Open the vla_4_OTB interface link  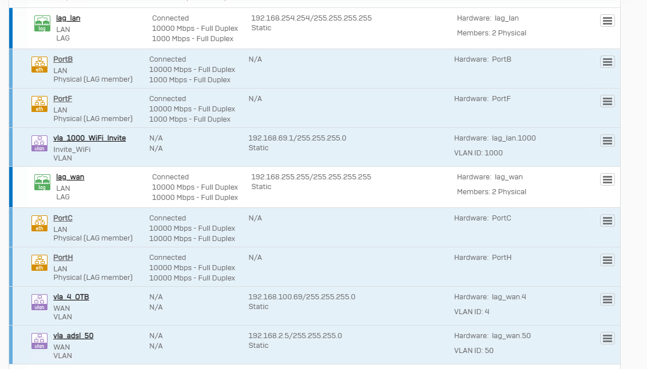click(x=71, y=297)
